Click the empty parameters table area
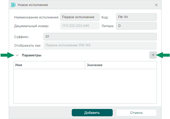The image size is (170, 119). 85,86
